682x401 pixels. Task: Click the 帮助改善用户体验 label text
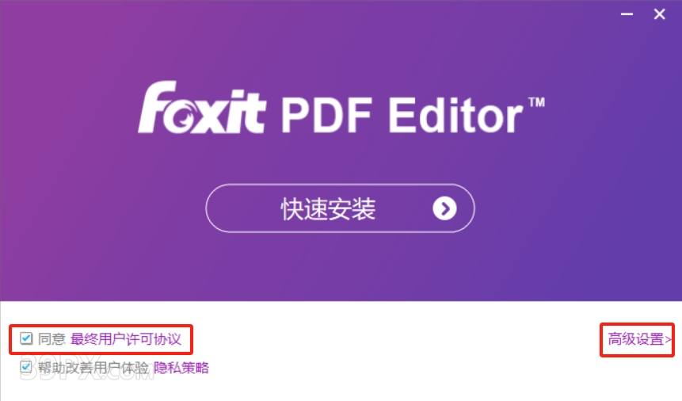[x=93, y=368]
